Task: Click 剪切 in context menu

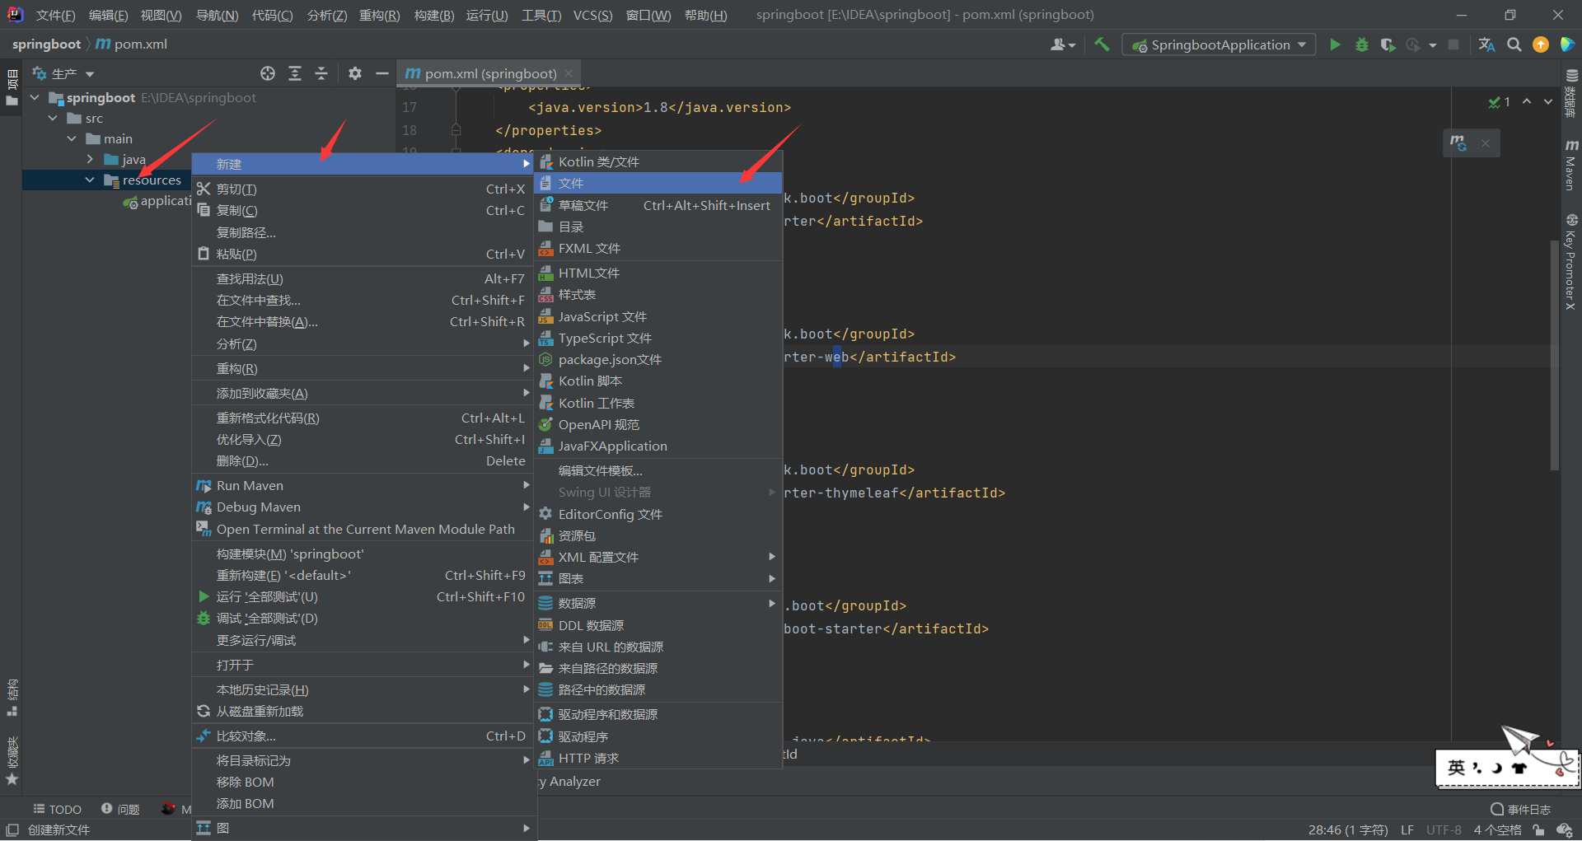Action: pyautogui.click(x=363, y=189)
